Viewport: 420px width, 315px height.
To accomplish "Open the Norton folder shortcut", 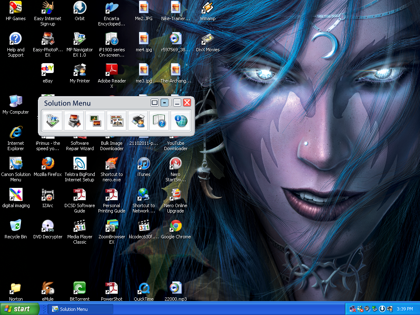I will (x=16, y=292).
